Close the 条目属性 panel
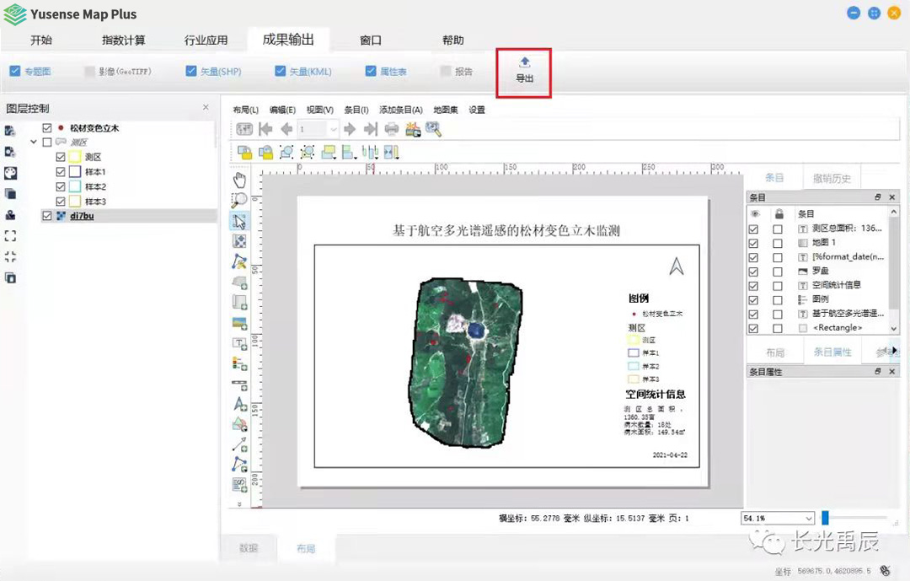This screenshot has width=910, height=581. pyautogui.click(x=892, y=371)
